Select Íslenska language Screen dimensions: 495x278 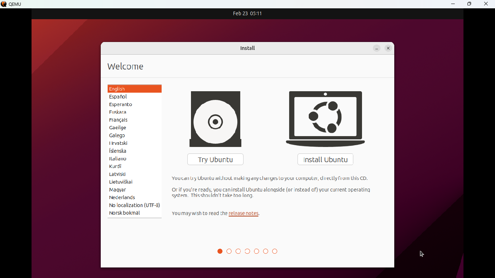coord(134,151)
